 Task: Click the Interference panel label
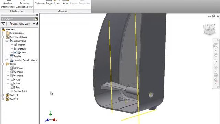point(17,11)
